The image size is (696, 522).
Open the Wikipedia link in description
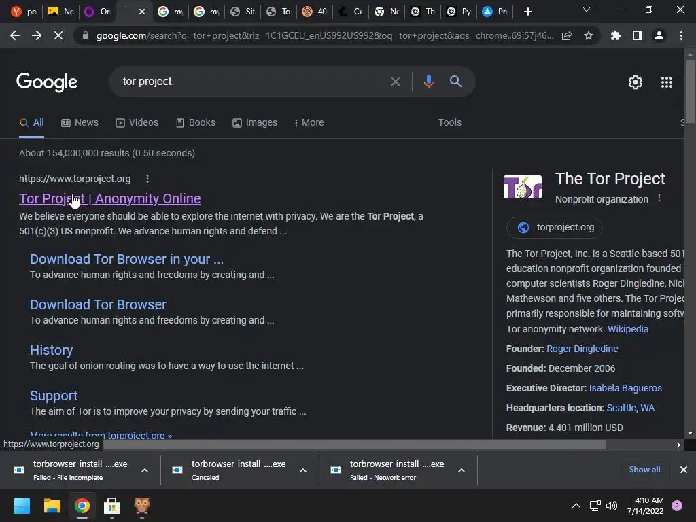(x=627, y=329)
